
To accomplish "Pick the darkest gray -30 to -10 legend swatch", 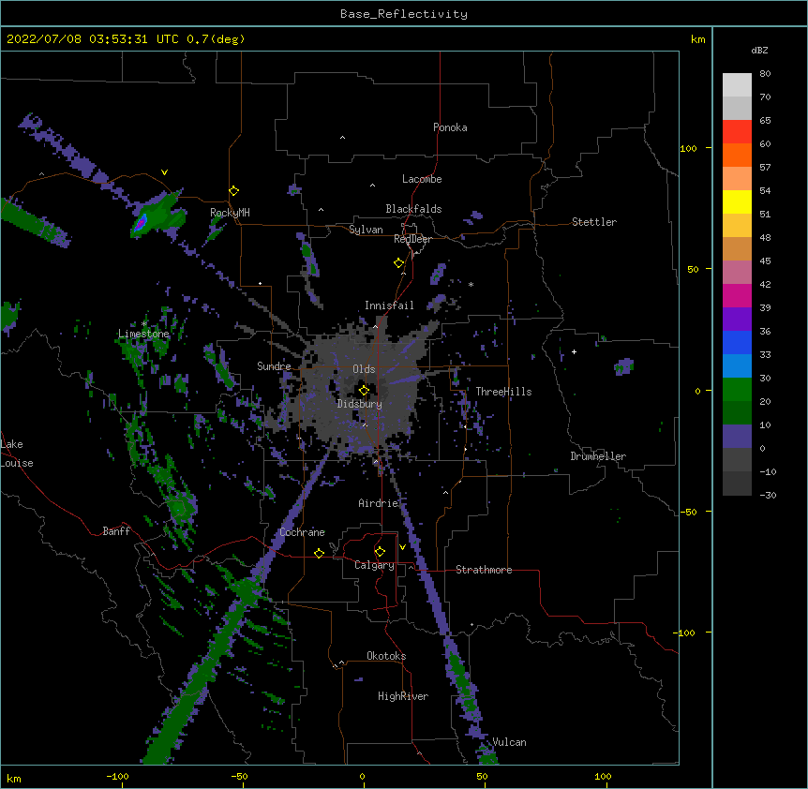I will [x=737, y=484].
